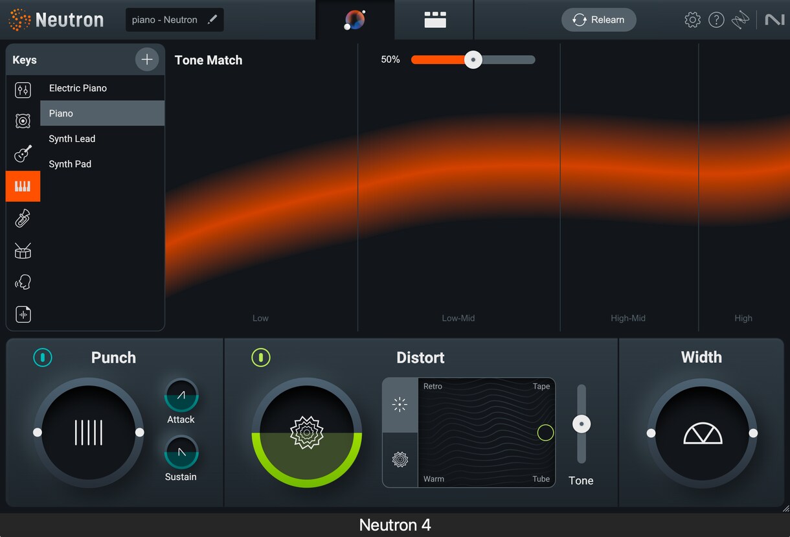Select the saxophone brass category icon
This screenshot has width=790, height=537.
pos(23,218)
